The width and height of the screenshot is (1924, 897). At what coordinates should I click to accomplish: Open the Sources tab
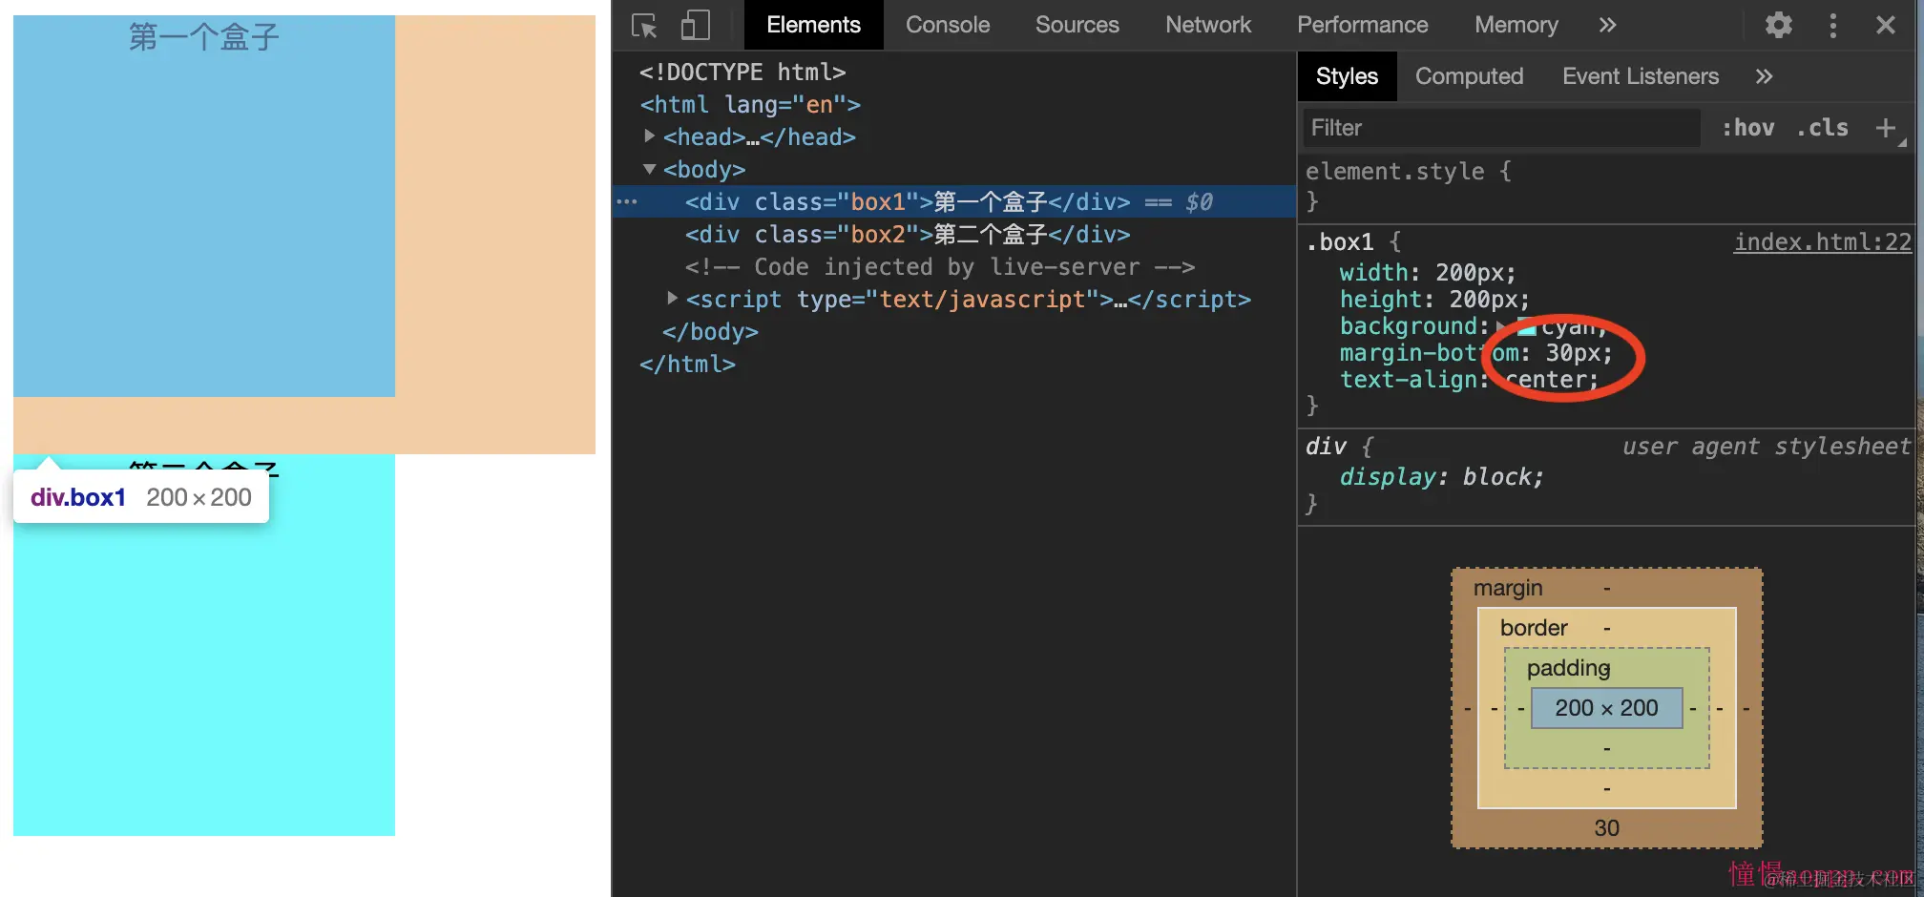tap(1077, 25)
